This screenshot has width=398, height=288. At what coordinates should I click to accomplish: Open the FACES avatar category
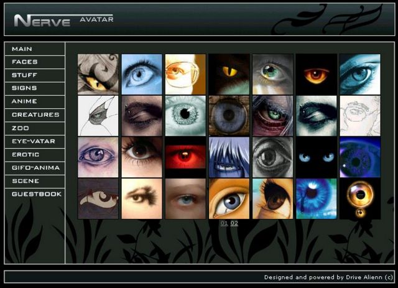tap(35, 62)
